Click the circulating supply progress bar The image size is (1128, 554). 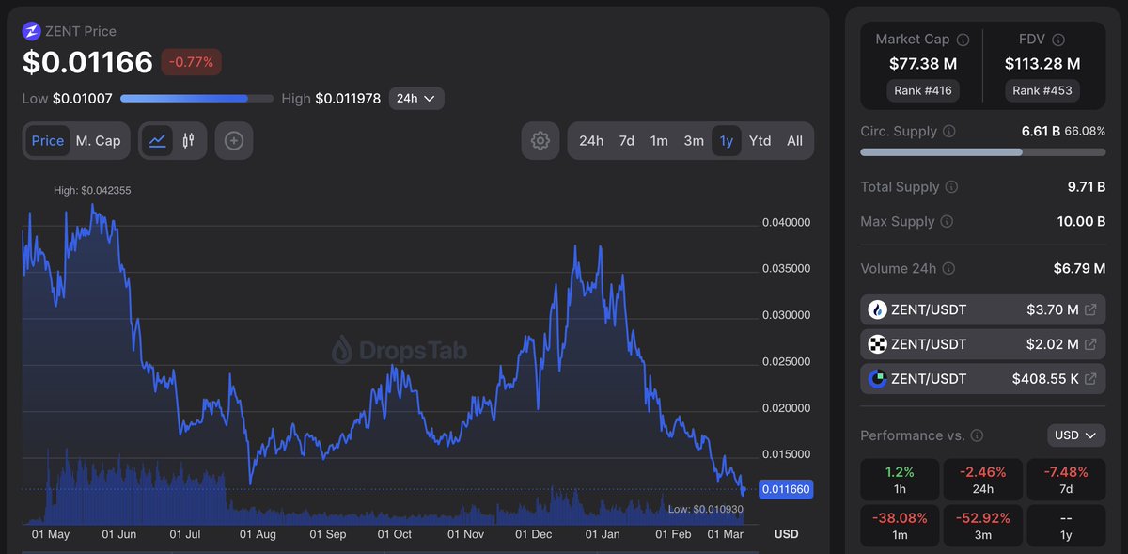click(982, 151)
